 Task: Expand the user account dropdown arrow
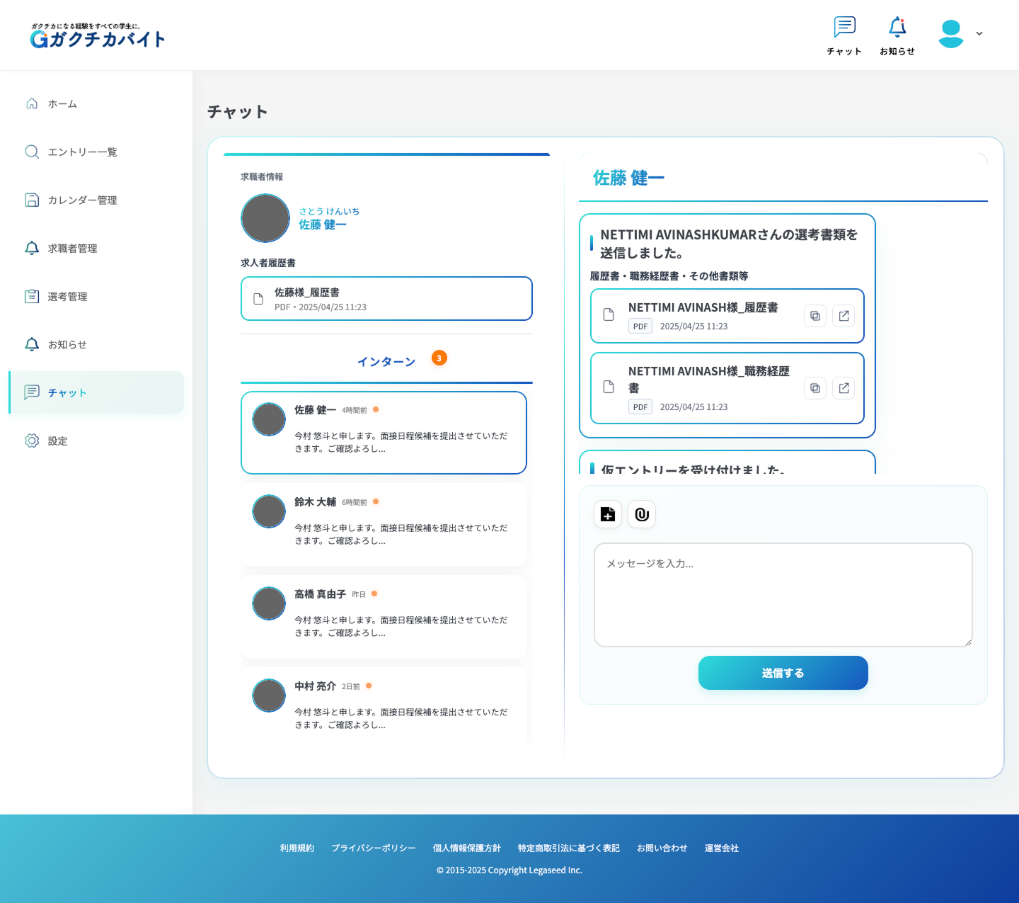point(979,33)
